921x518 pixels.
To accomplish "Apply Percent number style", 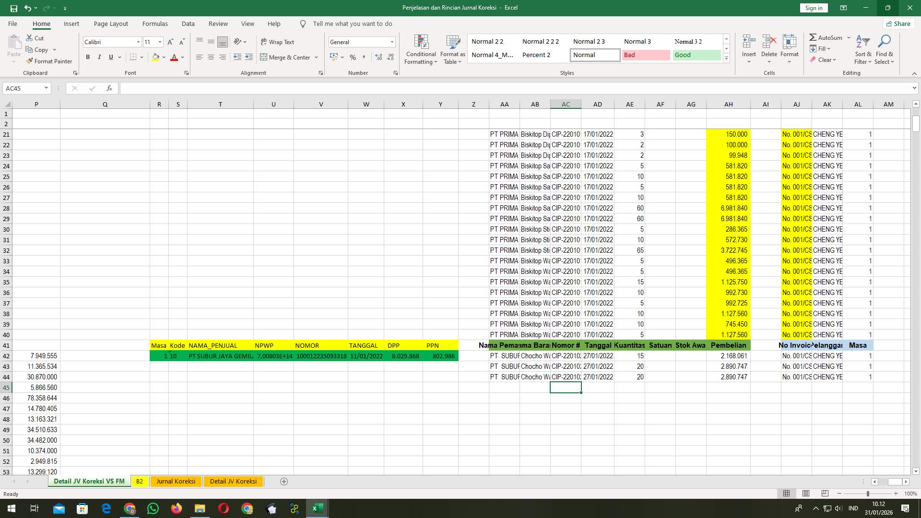I will [353, 57].
